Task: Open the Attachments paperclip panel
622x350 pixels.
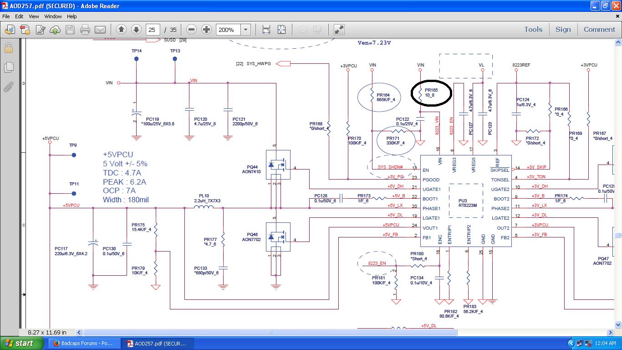Action: point(8,87)
